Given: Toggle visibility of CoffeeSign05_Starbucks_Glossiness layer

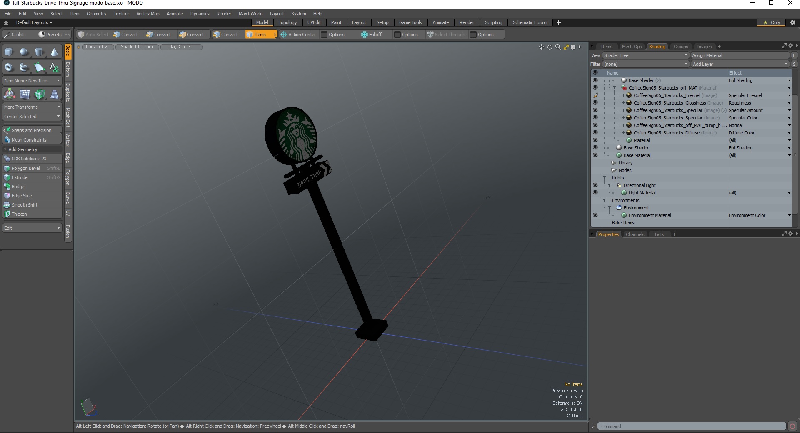Looking at the screenshot, I should click(x=595, y=103).
